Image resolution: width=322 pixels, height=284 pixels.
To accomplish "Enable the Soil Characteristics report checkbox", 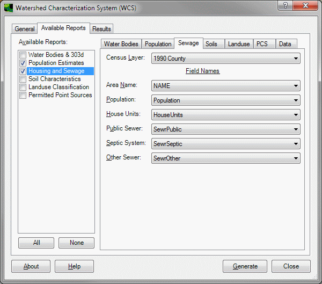I will (x=23, y=79).
